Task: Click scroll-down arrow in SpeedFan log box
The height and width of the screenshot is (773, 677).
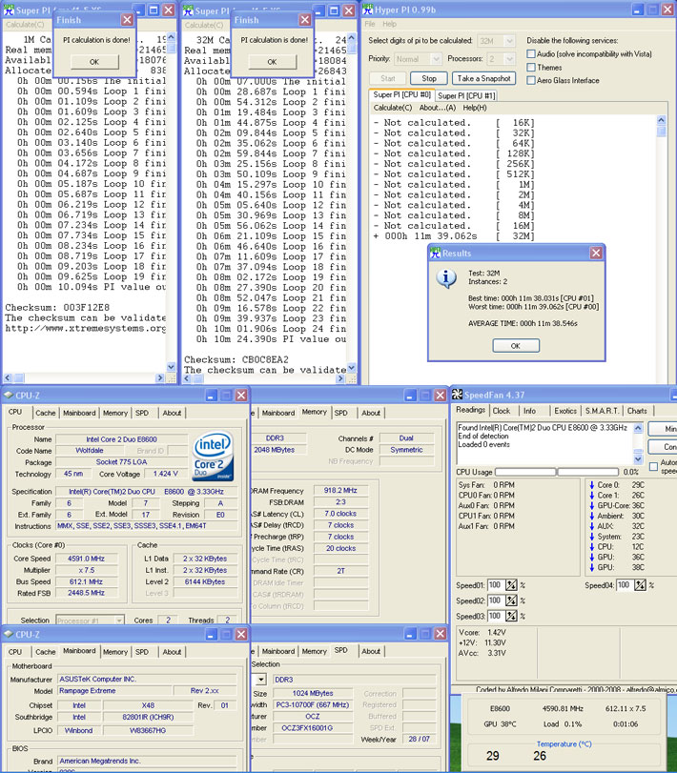Action: click(x=638, y=459)
